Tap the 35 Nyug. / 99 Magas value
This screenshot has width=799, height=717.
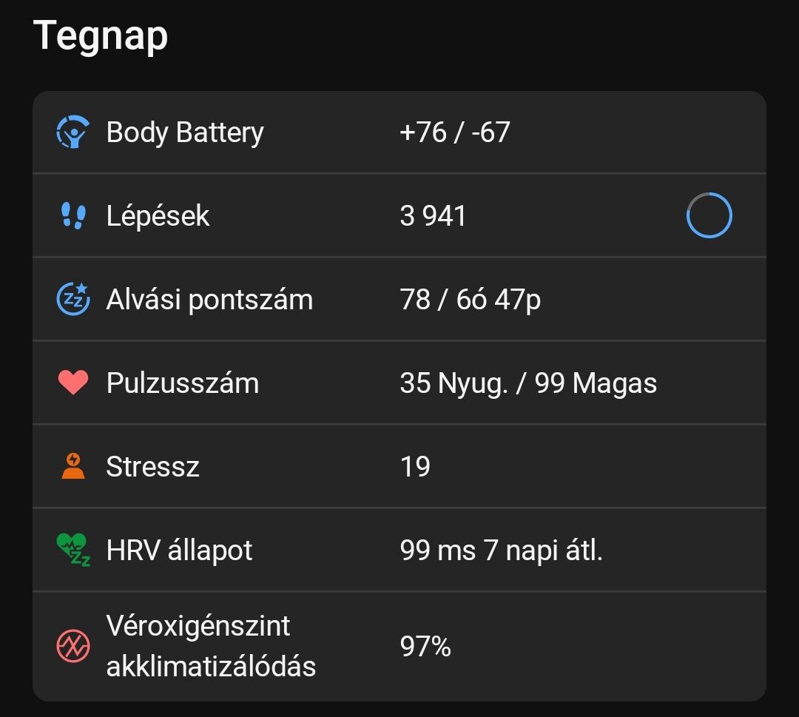tap(528, 383)
